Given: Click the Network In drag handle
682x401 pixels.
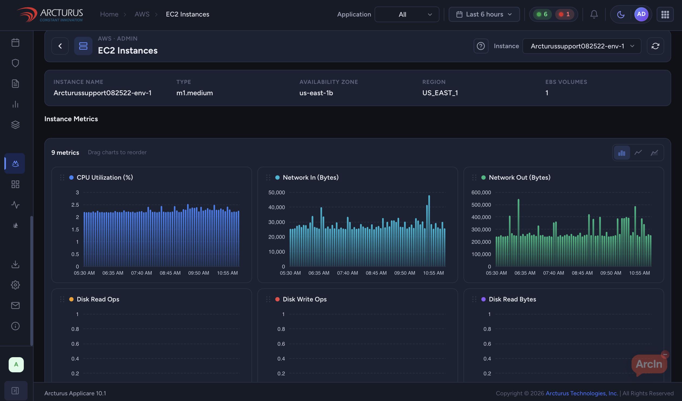Looking at the screenshot, I should tap(268, 178).
